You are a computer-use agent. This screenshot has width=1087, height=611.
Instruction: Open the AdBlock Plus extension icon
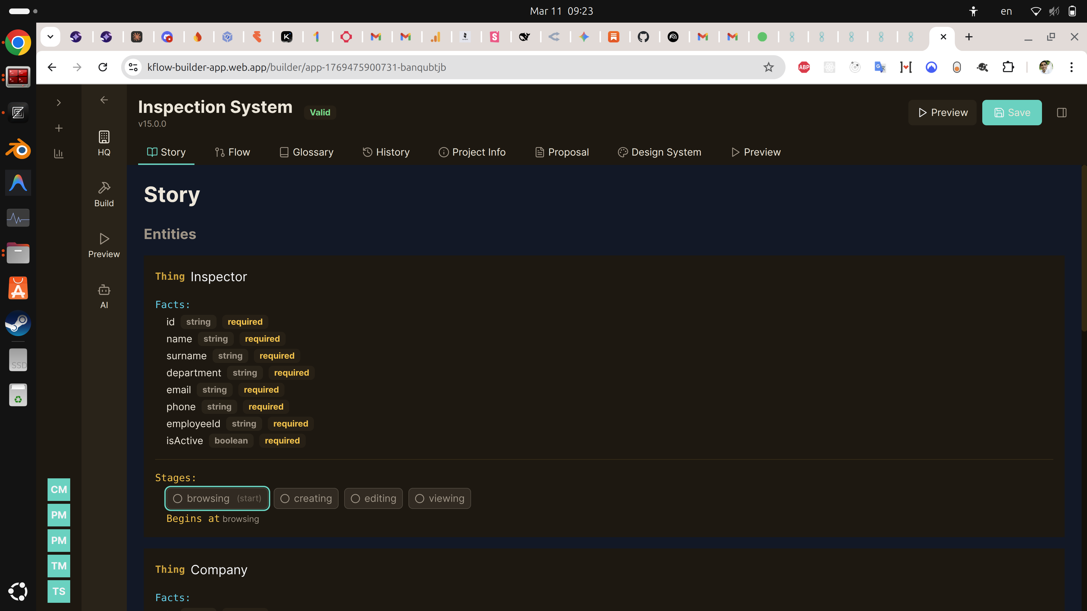803,67
